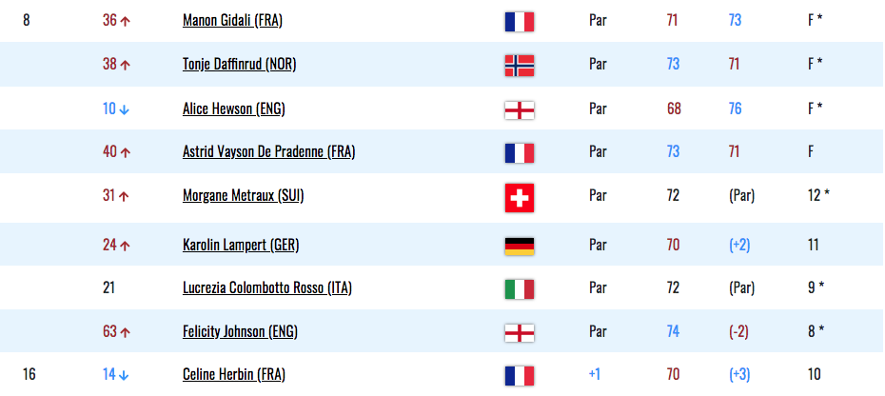
Task: Click the Norway flag icon
Action: click(520, 66)
